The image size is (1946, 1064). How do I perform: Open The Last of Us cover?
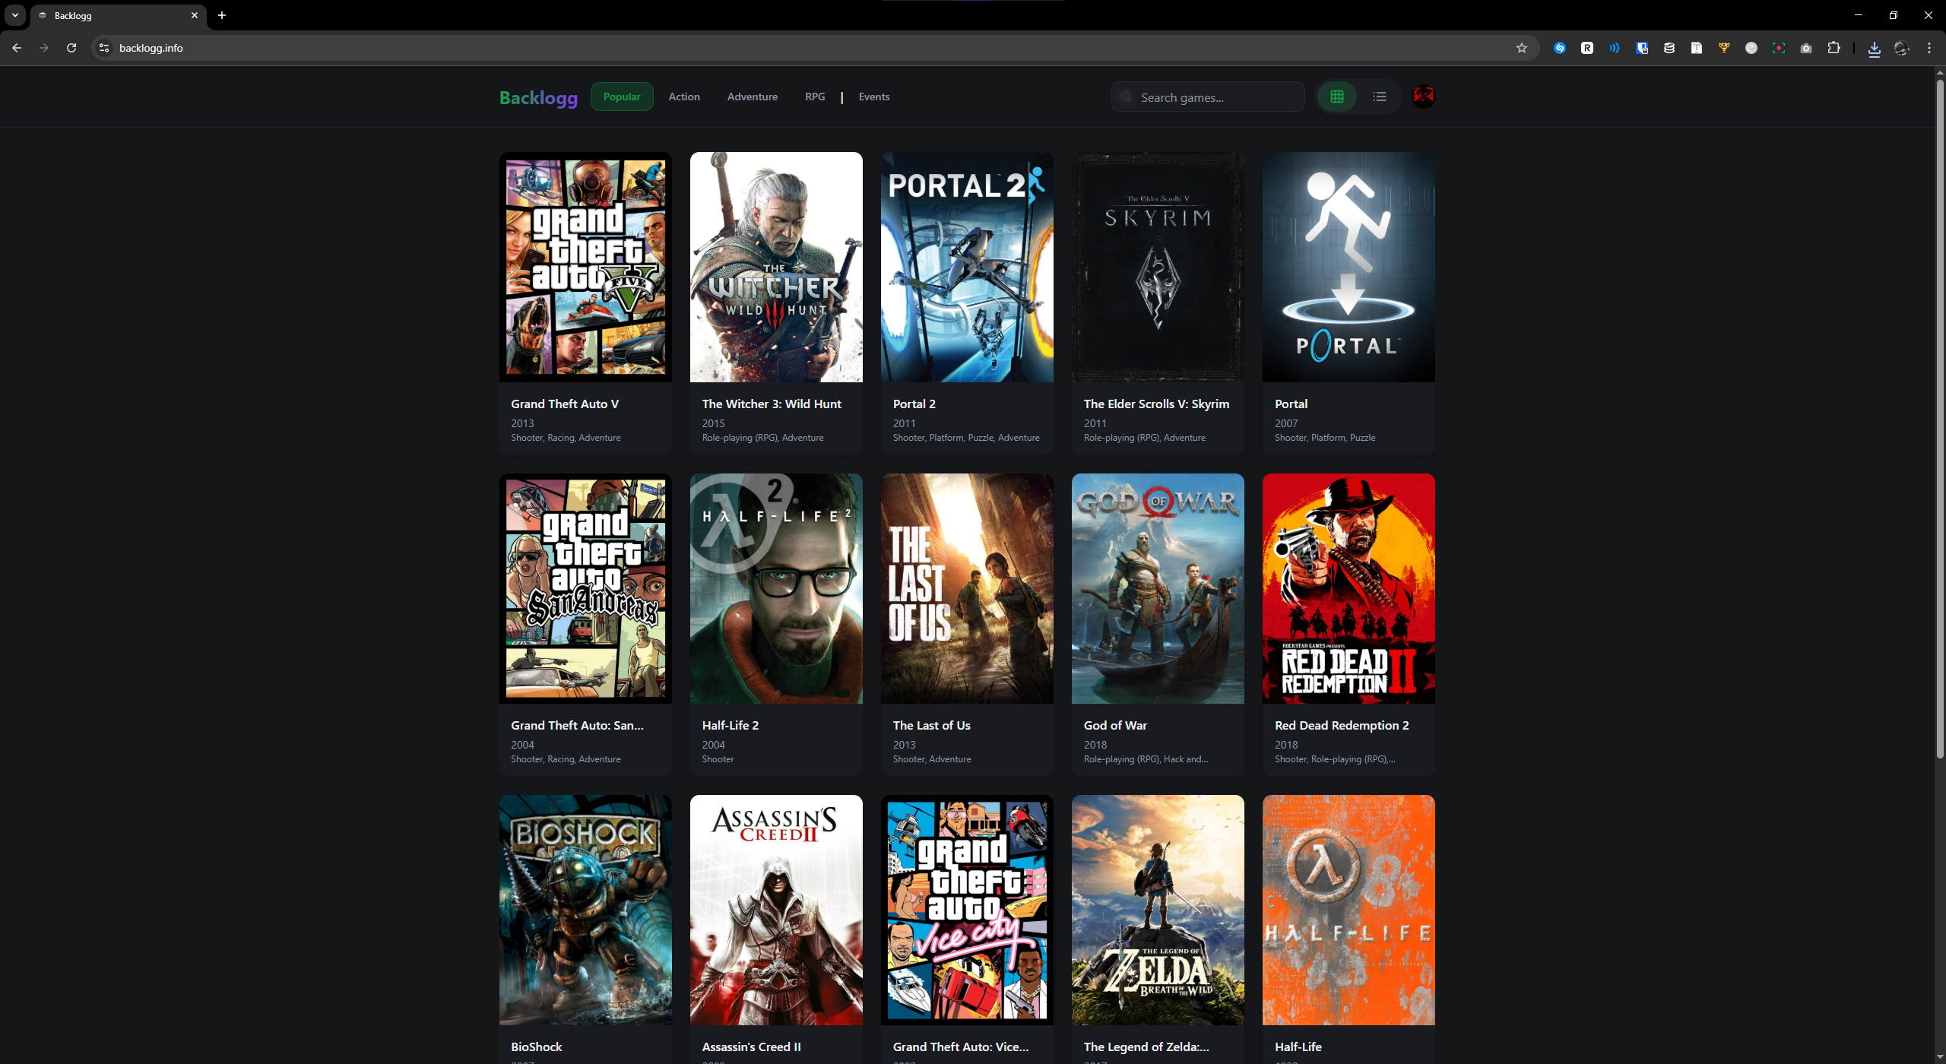coord(967,588)
